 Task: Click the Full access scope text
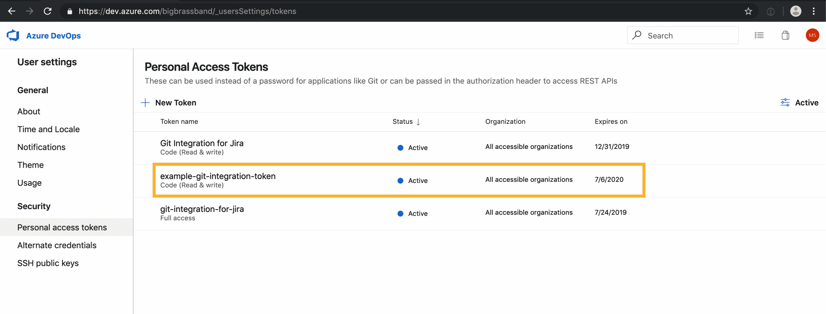click(177, 218)
